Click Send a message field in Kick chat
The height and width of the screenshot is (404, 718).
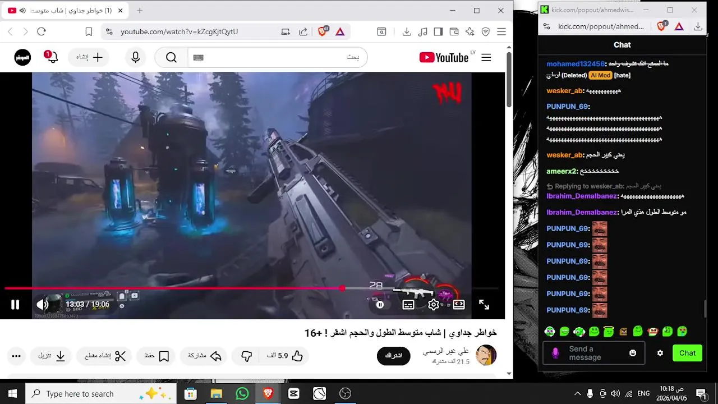click(x=594, y=353)
